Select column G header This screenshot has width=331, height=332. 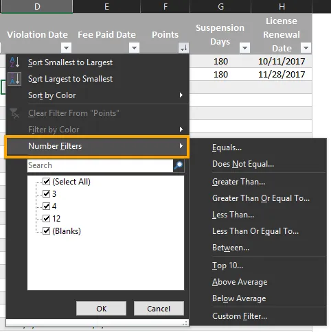click(220, 6)
